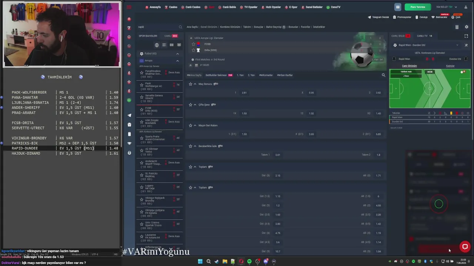Open the settings gear icon near calculator
This screenshot has width=474, height=266.
466,27
